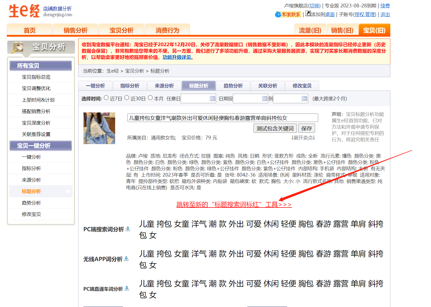The width and height of the screenshot is (431, 307).
Task: Expand the 展开卖点 section
Action: click(303, 138)
